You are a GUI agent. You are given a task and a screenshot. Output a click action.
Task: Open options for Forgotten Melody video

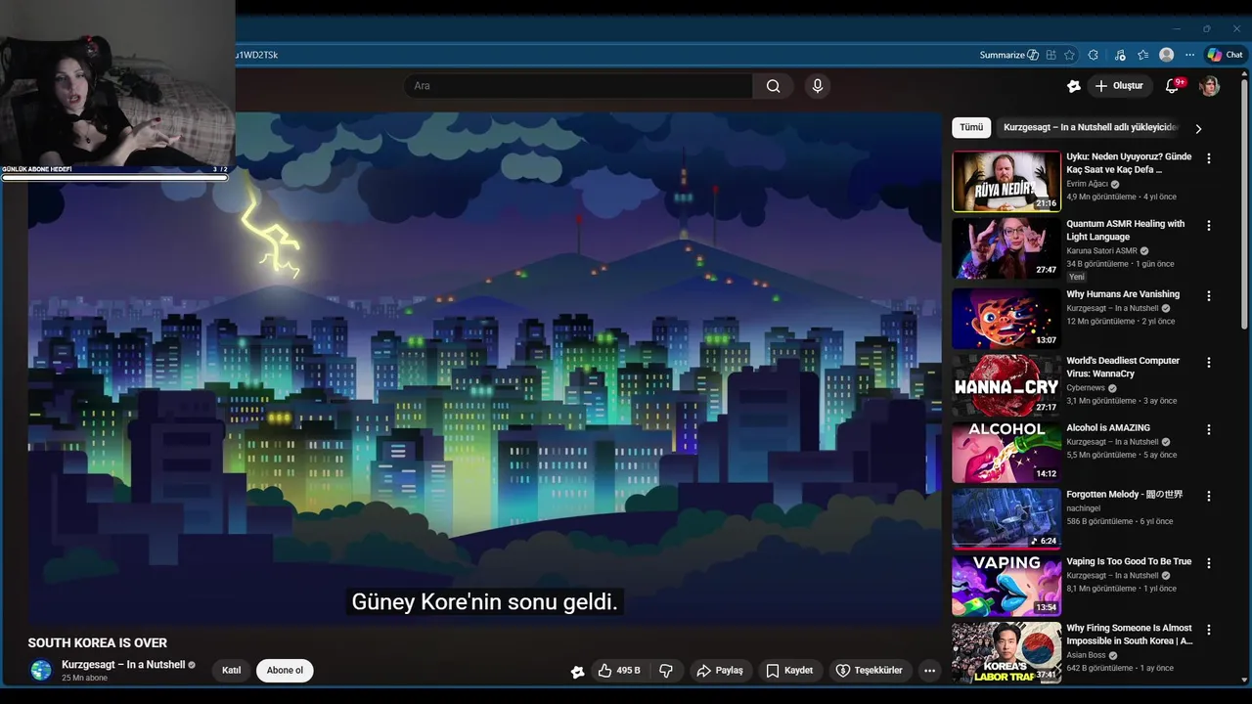coord(1209,496)
